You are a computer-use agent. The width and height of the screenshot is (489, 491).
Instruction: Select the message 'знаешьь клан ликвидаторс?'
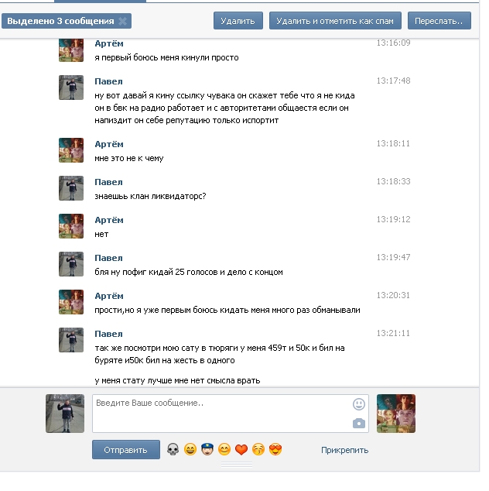click(x=150, y=196)
